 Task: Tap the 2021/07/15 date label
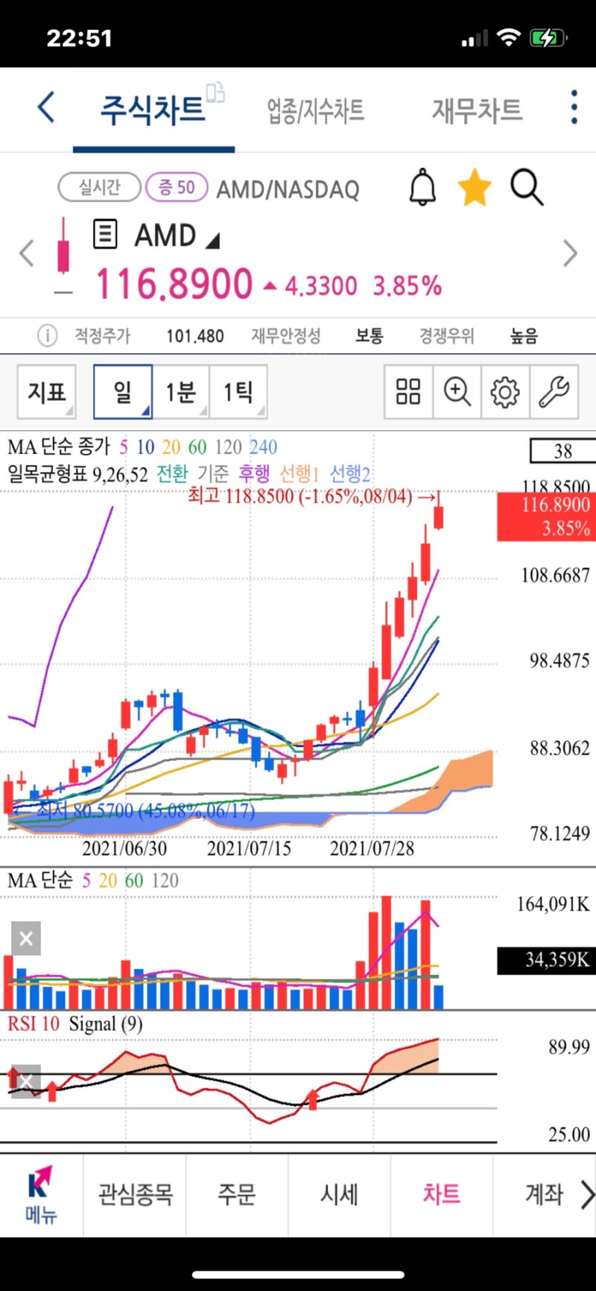click(249, 848)
